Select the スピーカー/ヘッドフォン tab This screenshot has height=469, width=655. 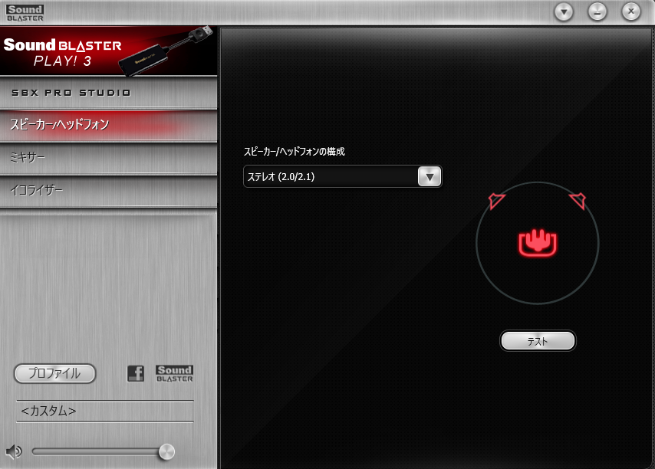(x=109, y=125)
